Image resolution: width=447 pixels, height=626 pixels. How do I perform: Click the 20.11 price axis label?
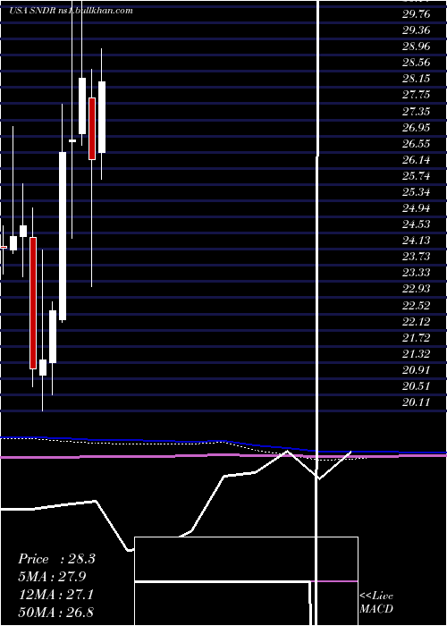pyautogui.click(x=417, y=402)
